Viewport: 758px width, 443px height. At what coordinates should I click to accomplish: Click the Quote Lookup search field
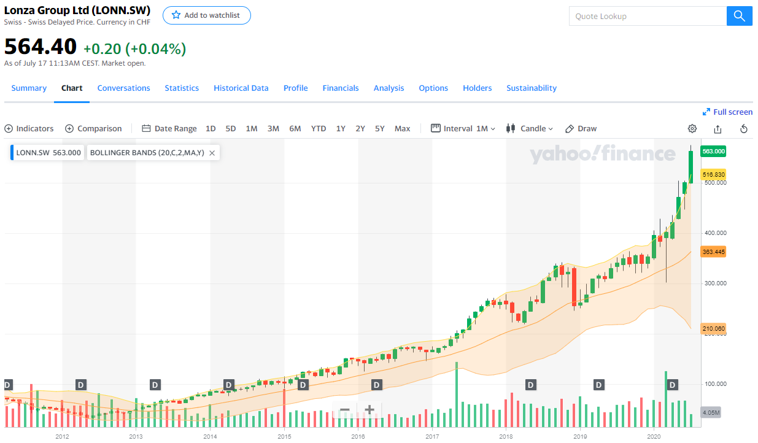(x=648, y=17)
